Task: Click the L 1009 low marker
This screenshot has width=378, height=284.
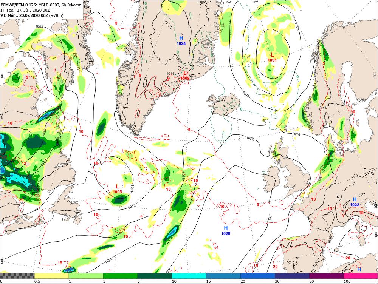Action: click(x=185, y=75)
